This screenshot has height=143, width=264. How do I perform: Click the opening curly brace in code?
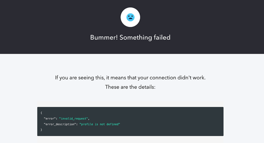point(41,113)
